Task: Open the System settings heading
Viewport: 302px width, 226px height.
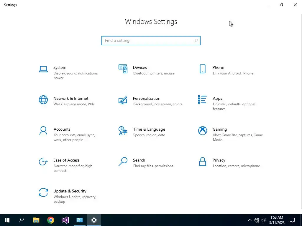Action: tap(60, 67)
